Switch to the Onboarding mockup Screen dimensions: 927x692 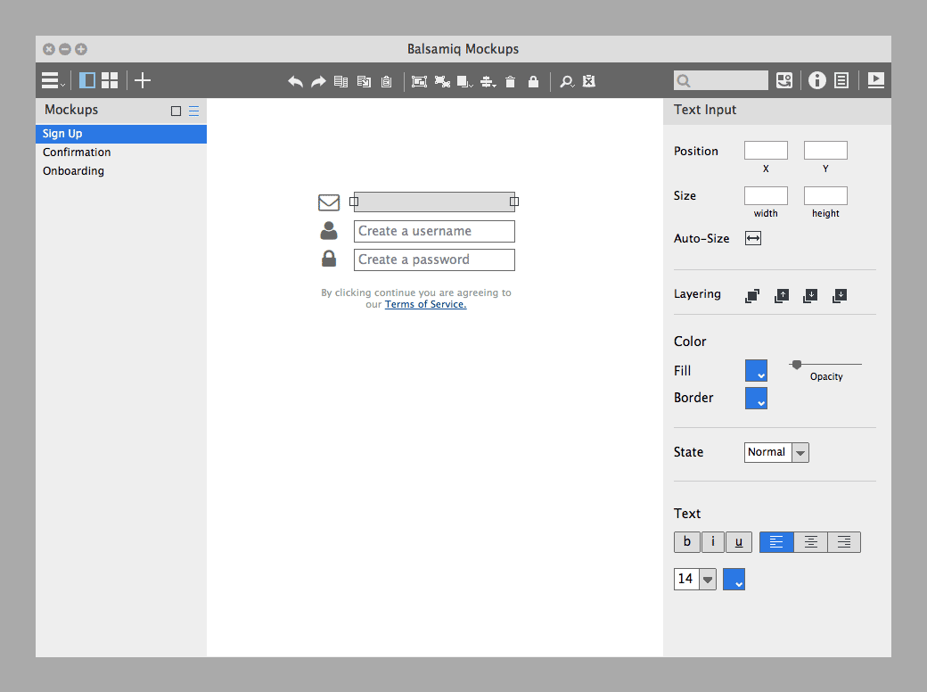73,170
